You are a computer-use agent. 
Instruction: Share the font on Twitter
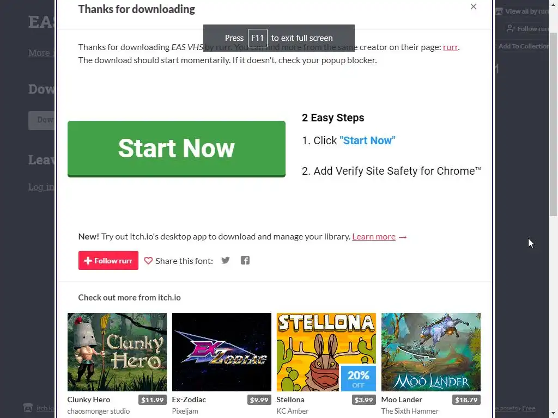[225, 260]
